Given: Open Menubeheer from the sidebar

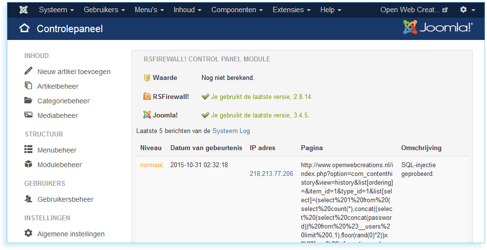Looking at the screenshot, I should pos(57,150).
